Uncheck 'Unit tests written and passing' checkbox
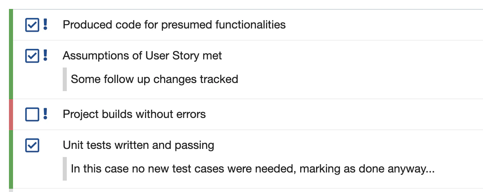The width and height of the screenshot is (483, 192). point(32,145)
